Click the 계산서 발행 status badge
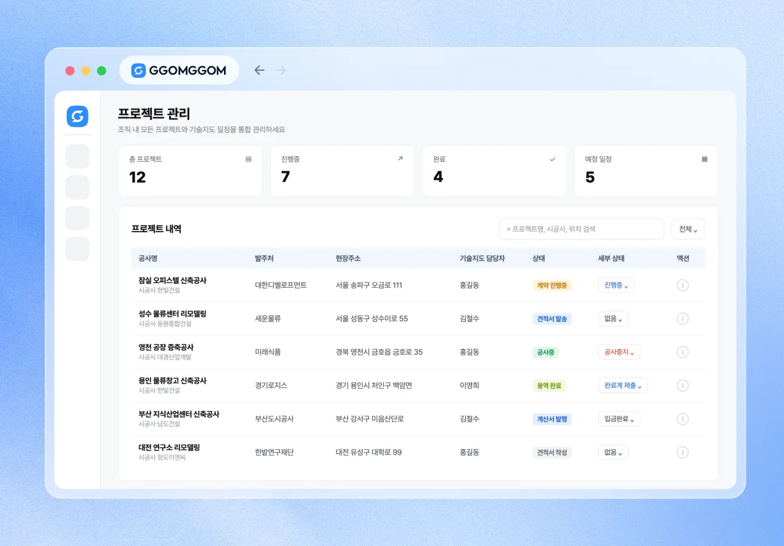This screenshot has width=784, height=546. click(x=552, y=419)
